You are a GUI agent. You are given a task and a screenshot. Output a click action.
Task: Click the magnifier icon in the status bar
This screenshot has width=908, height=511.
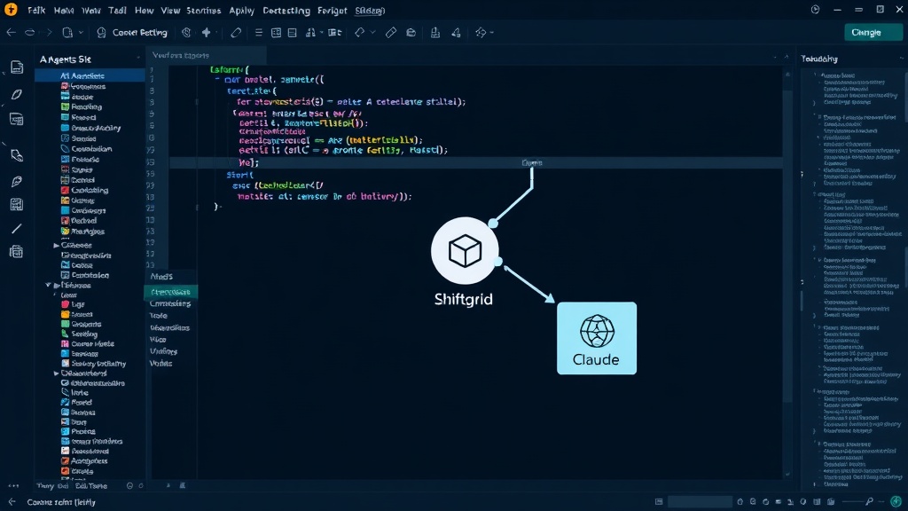pos(869,501)
